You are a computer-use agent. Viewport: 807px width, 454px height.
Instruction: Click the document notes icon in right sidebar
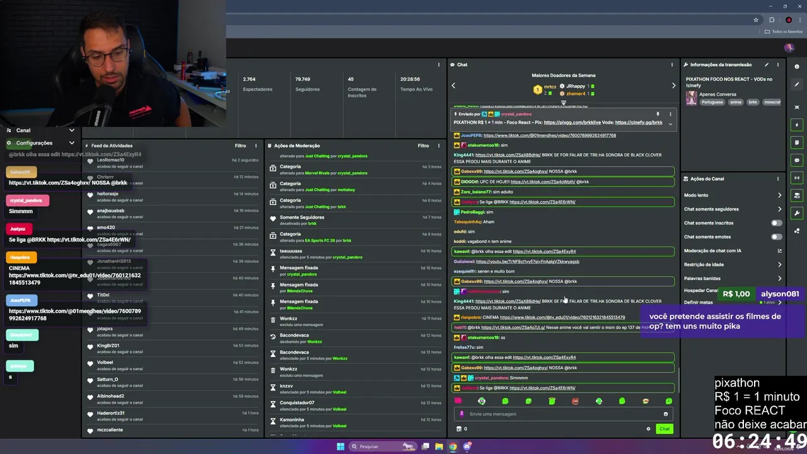[x=797, y=143]
